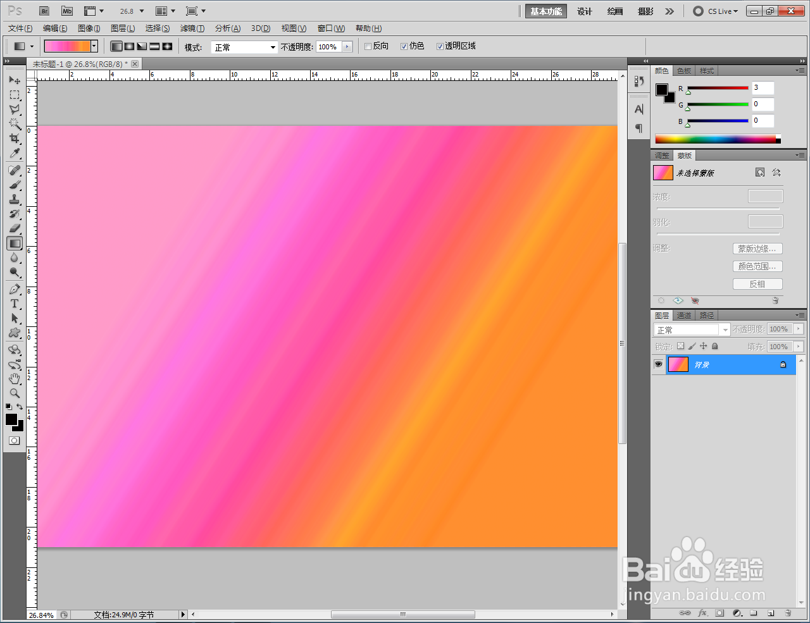This screenshot has height=623, width=810.
Task: Open the layer blend mode 正常 dropdown
Action: pyautogui.click(x=692, y=330)
